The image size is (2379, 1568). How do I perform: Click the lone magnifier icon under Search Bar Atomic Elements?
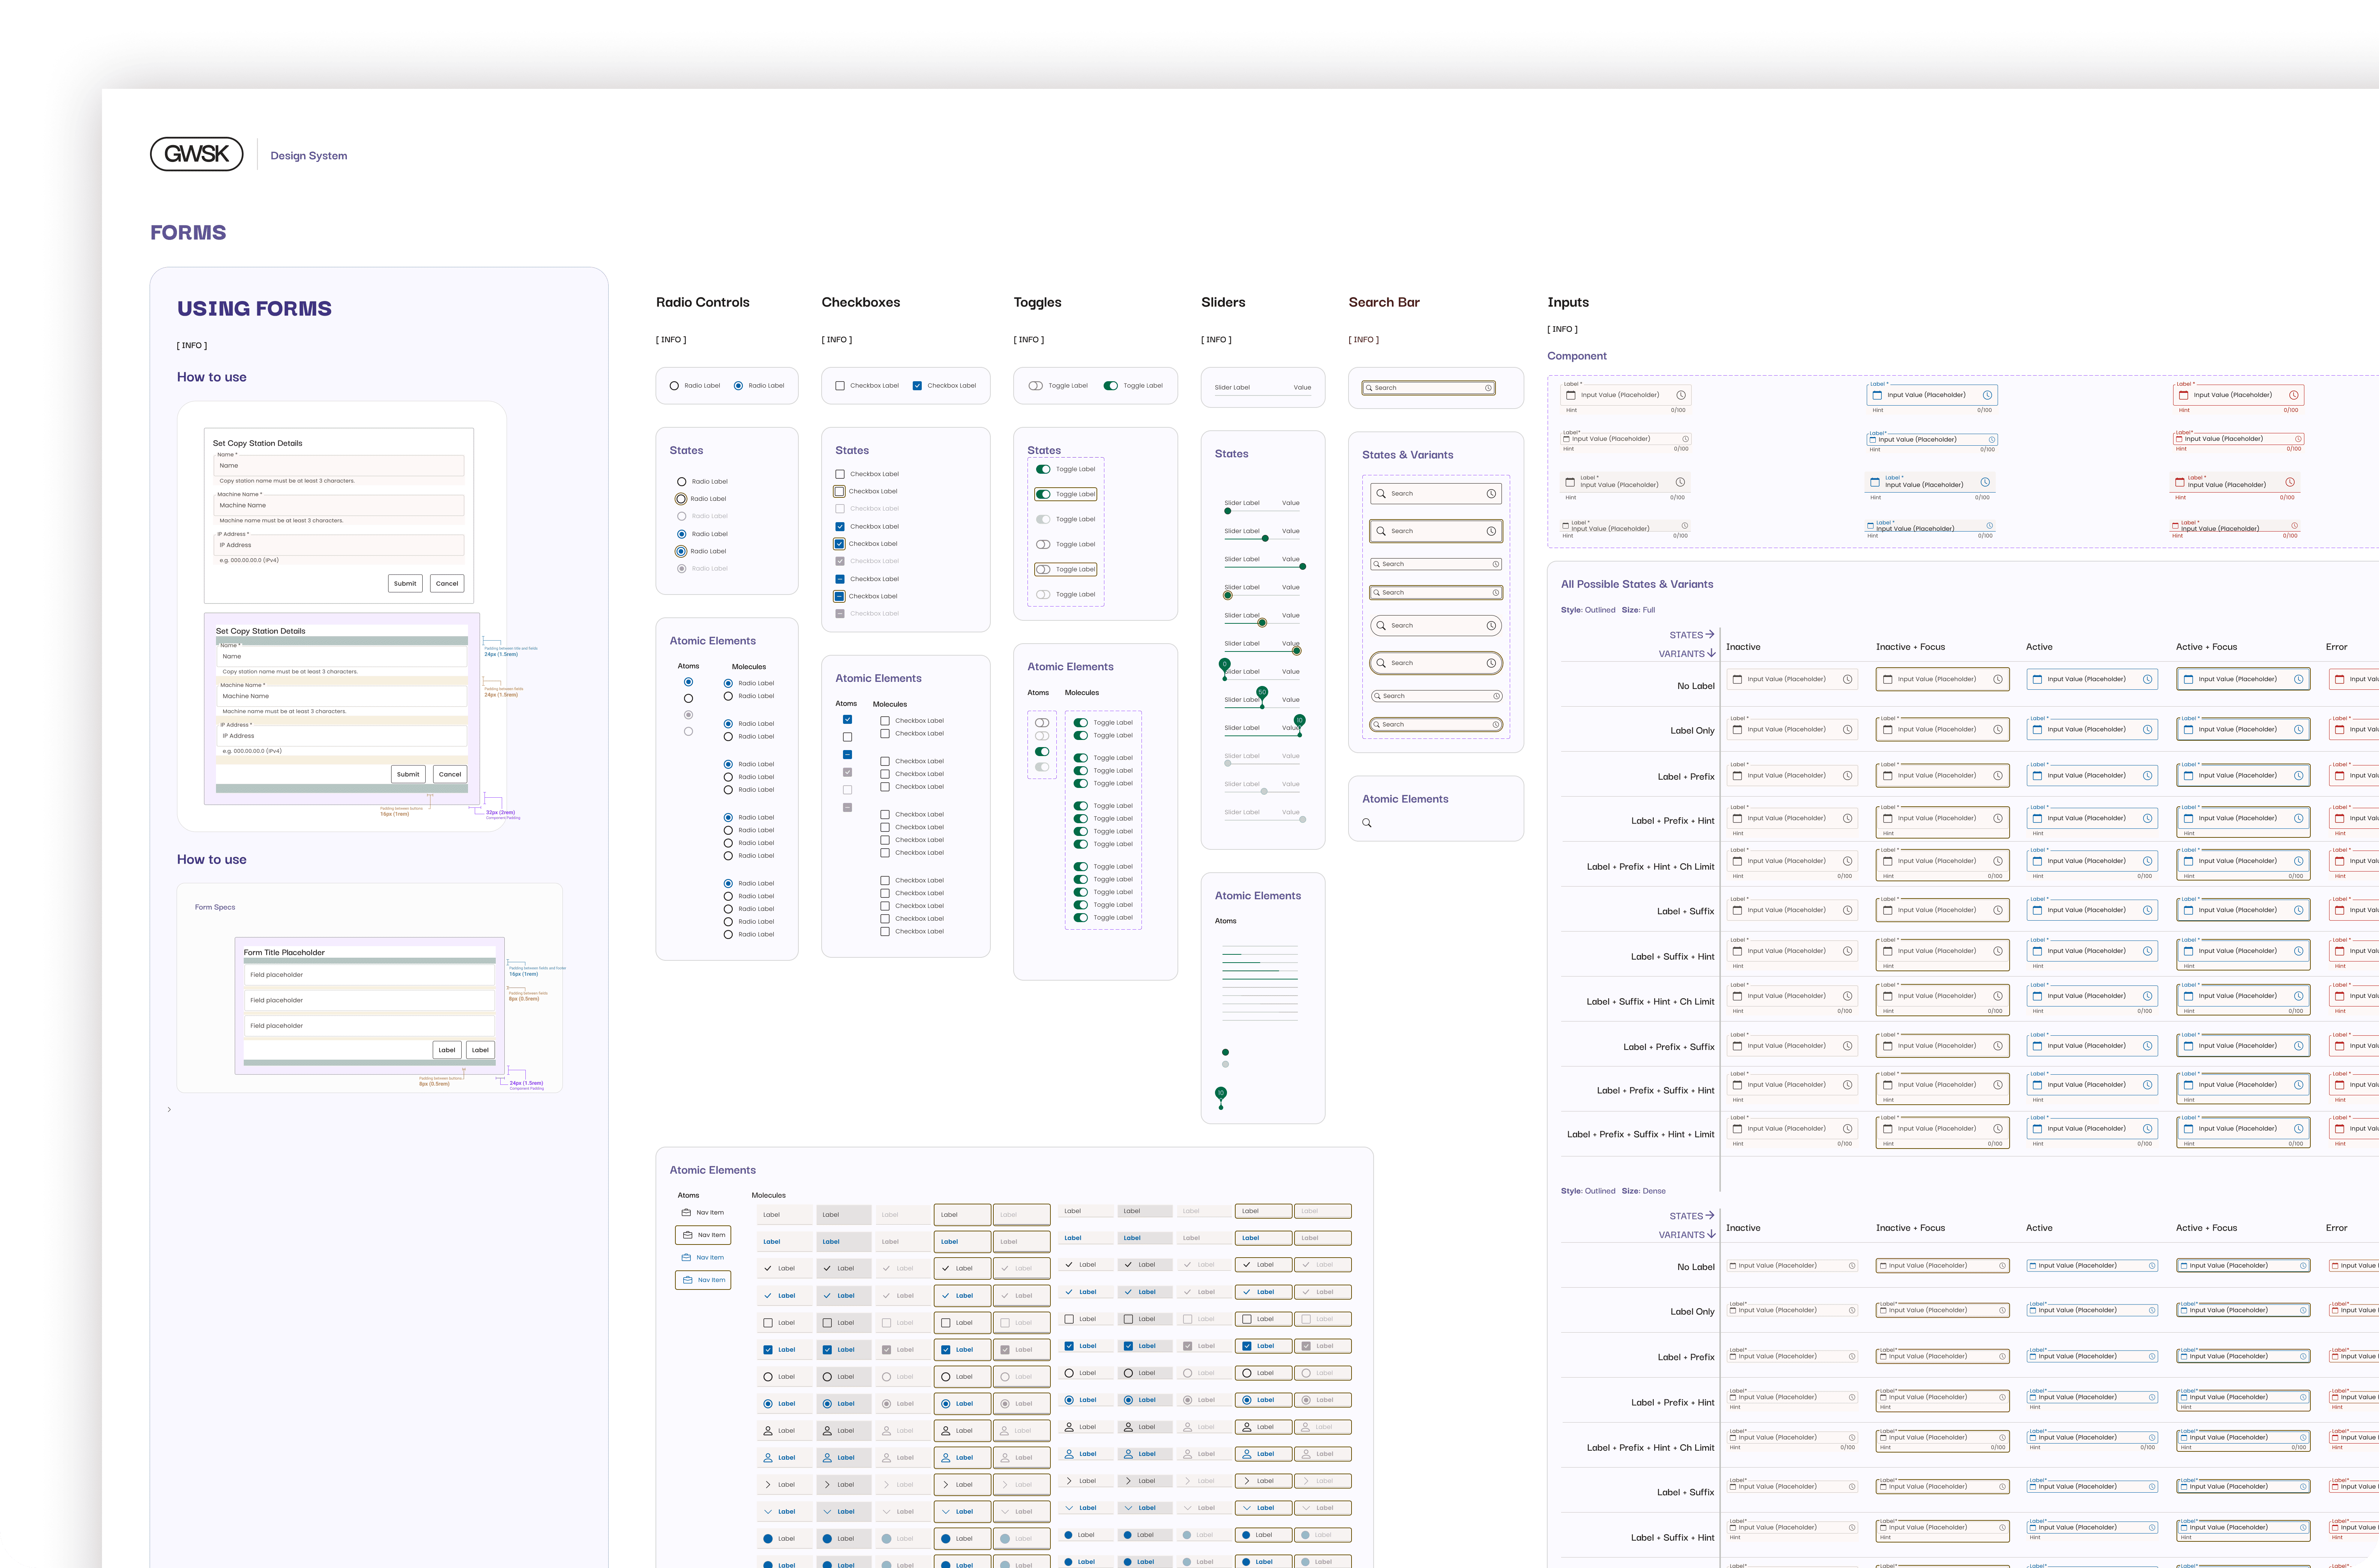click(1366, 823)
